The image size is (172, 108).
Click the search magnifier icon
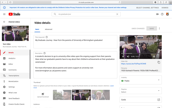tap(55, 14)
